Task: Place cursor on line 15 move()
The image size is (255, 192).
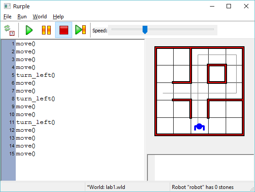Action: (x=25, y=154)
